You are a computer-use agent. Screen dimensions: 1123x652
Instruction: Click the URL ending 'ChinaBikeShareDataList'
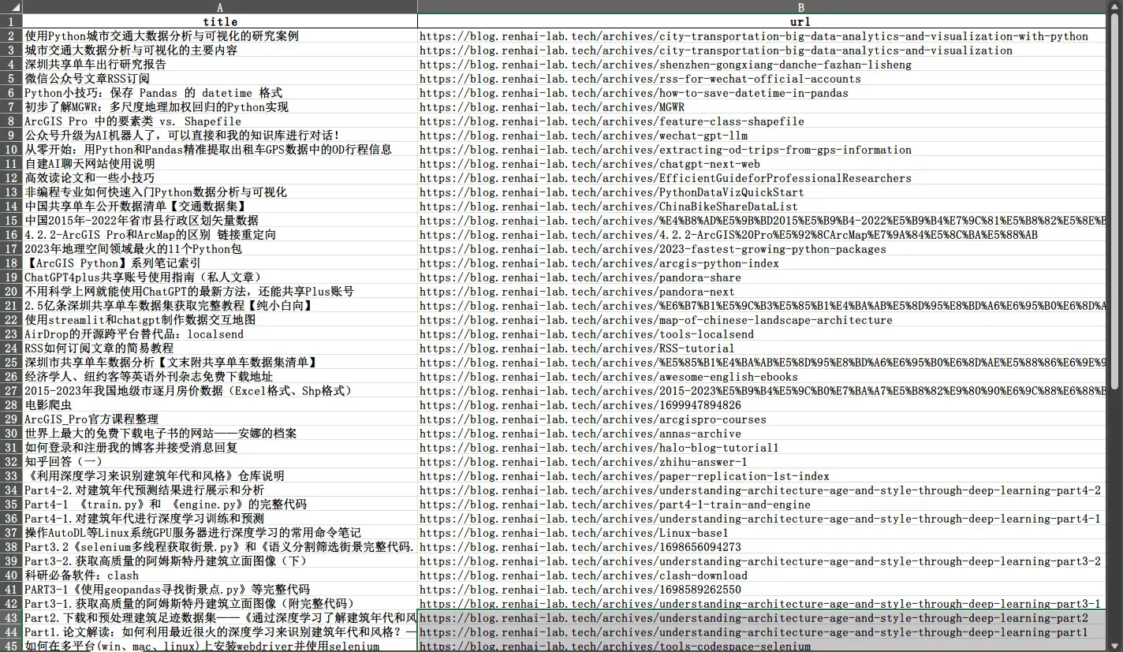[x=609, y=207]
